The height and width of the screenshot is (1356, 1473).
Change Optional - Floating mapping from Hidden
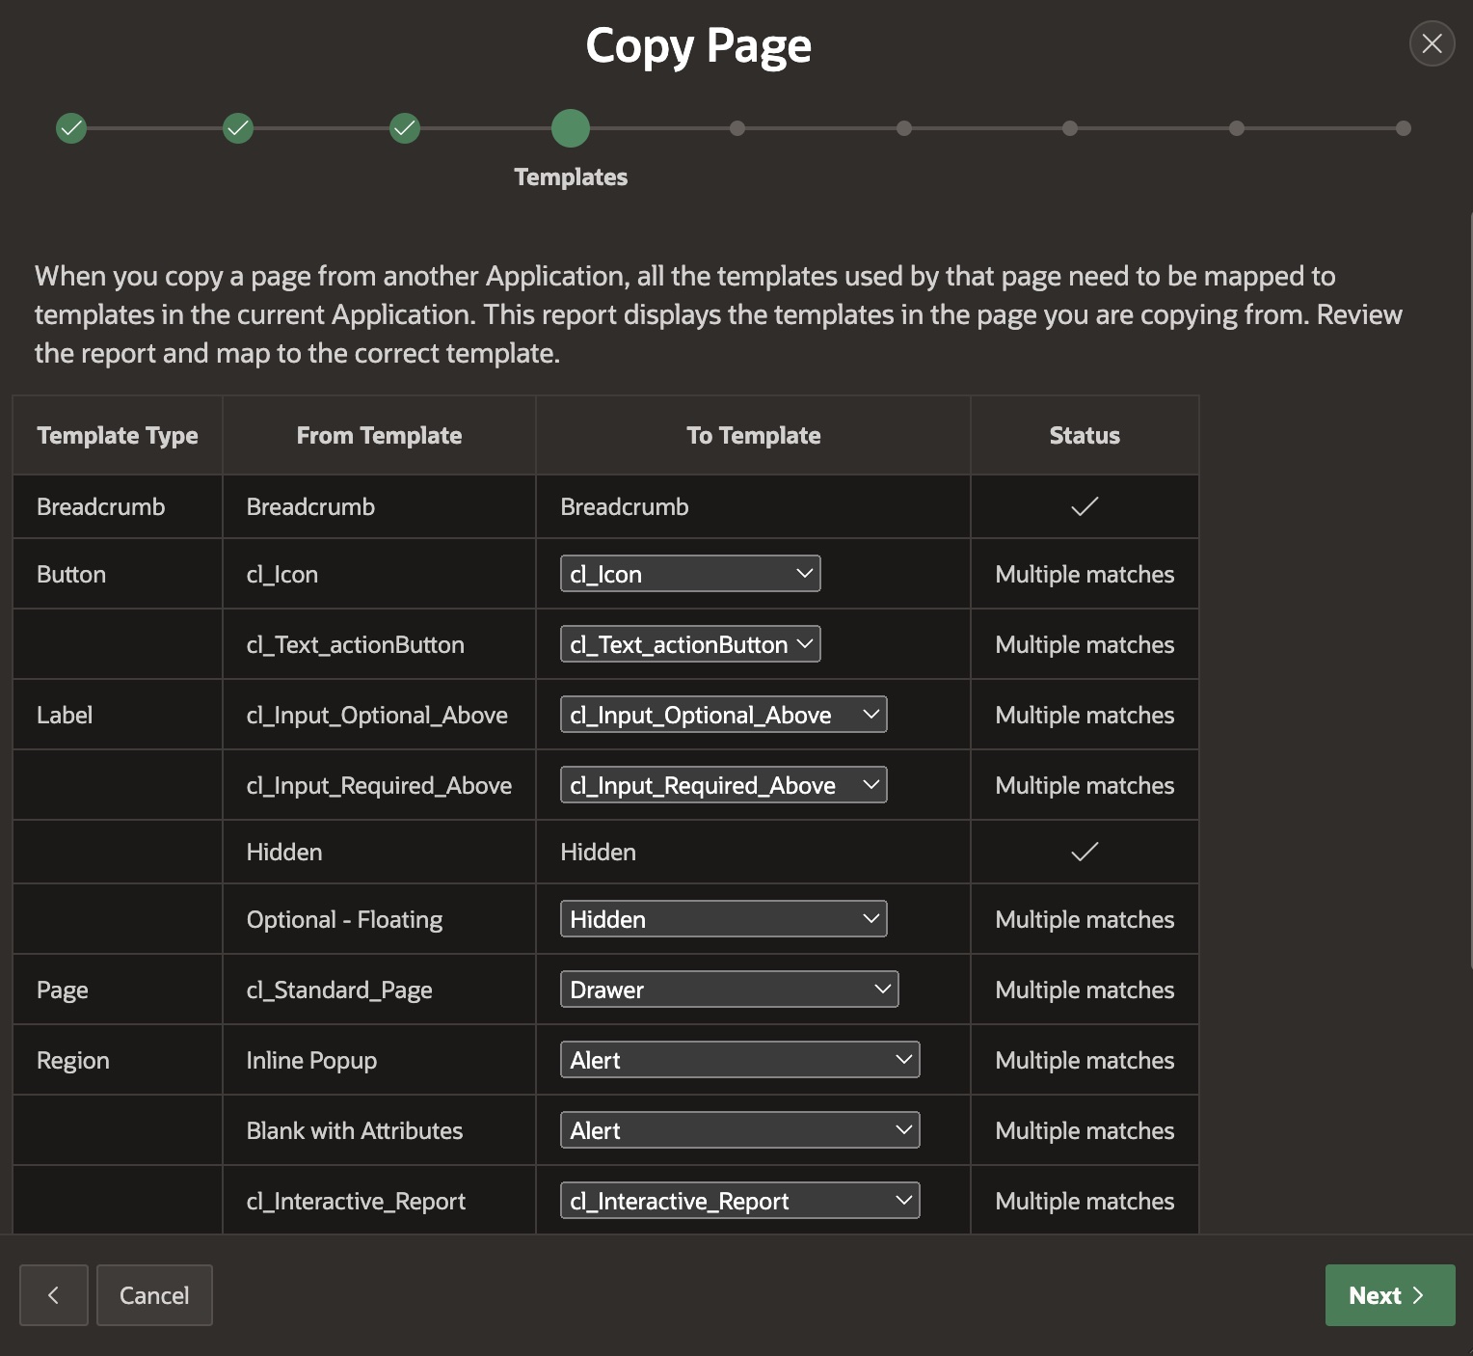point(723,919)
